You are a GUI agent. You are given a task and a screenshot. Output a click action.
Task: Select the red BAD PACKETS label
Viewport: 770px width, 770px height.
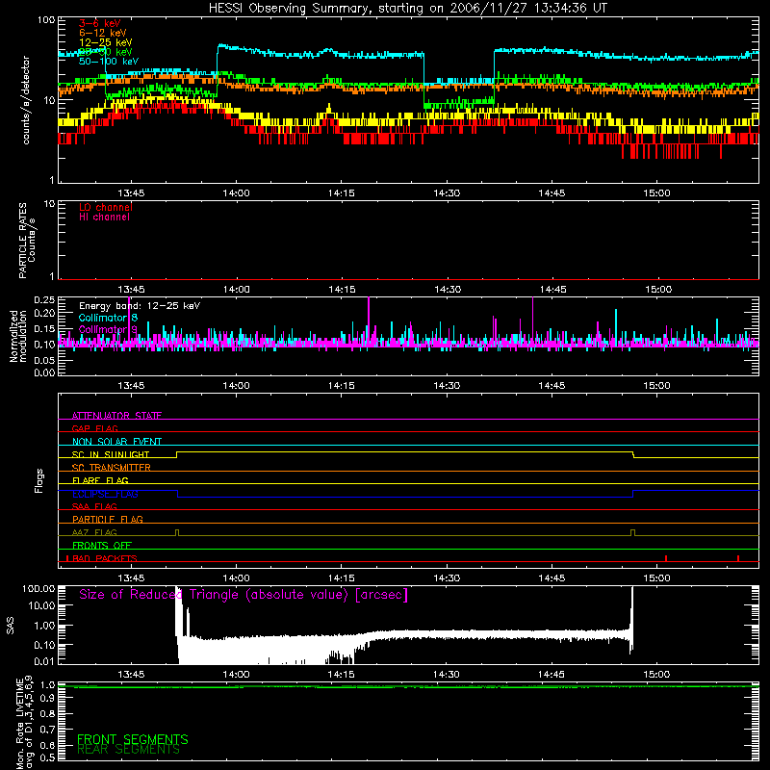point(105,558)
